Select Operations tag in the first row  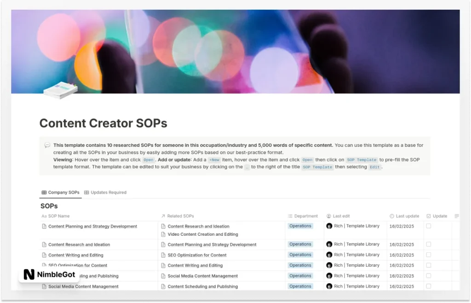click(x=300, y=226)
